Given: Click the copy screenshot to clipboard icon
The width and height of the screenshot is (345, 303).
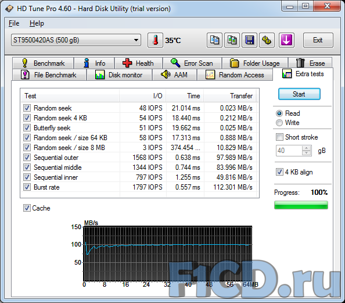Looking at the screenshot, I should tap(232, 40).
